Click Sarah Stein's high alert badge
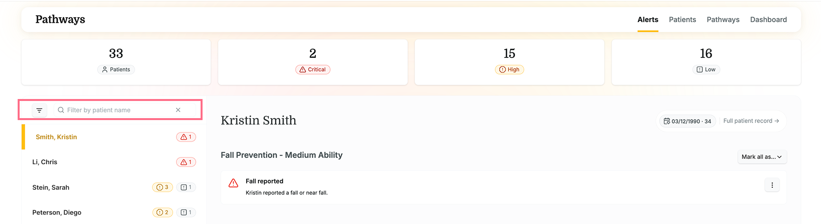Viewport: 821px width, 224px height. pyautogui.click(x=162, y=187)
